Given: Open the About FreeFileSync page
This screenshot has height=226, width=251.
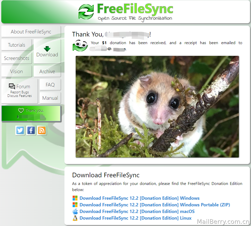Looking at the screenshot, I should [31, 32].
